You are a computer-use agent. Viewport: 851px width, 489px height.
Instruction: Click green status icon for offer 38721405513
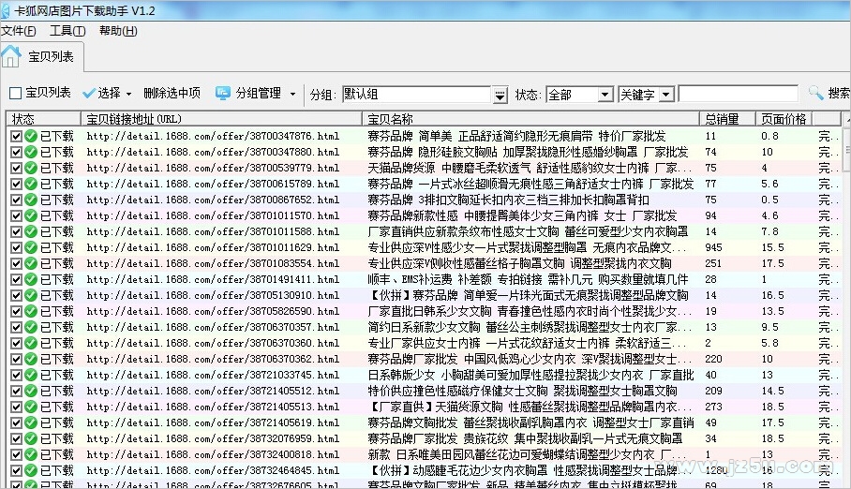pos(31,407)
